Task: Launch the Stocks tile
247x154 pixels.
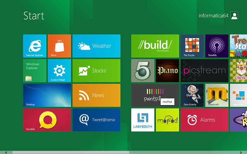Action: click(x=96, y=70)
